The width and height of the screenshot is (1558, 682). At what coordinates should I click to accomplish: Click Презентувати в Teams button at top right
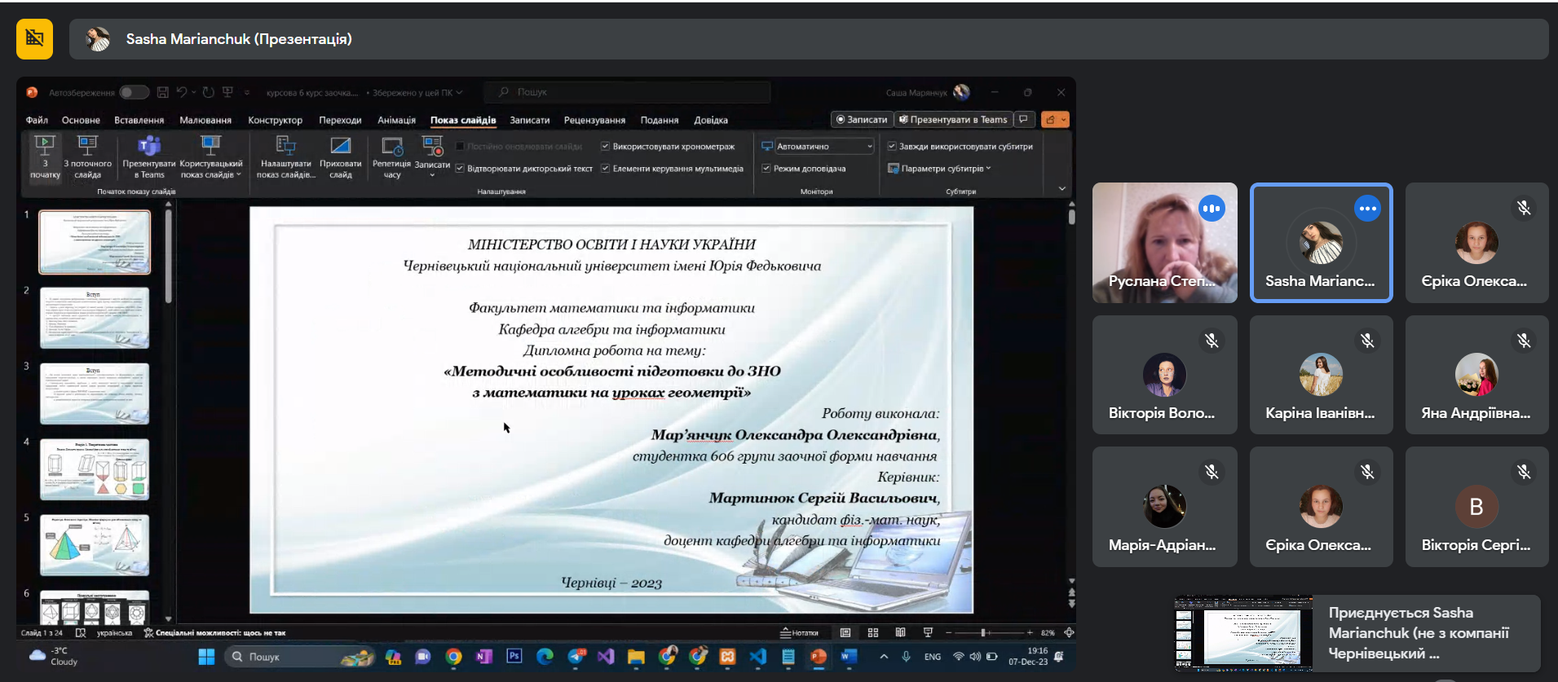point(953,120)
